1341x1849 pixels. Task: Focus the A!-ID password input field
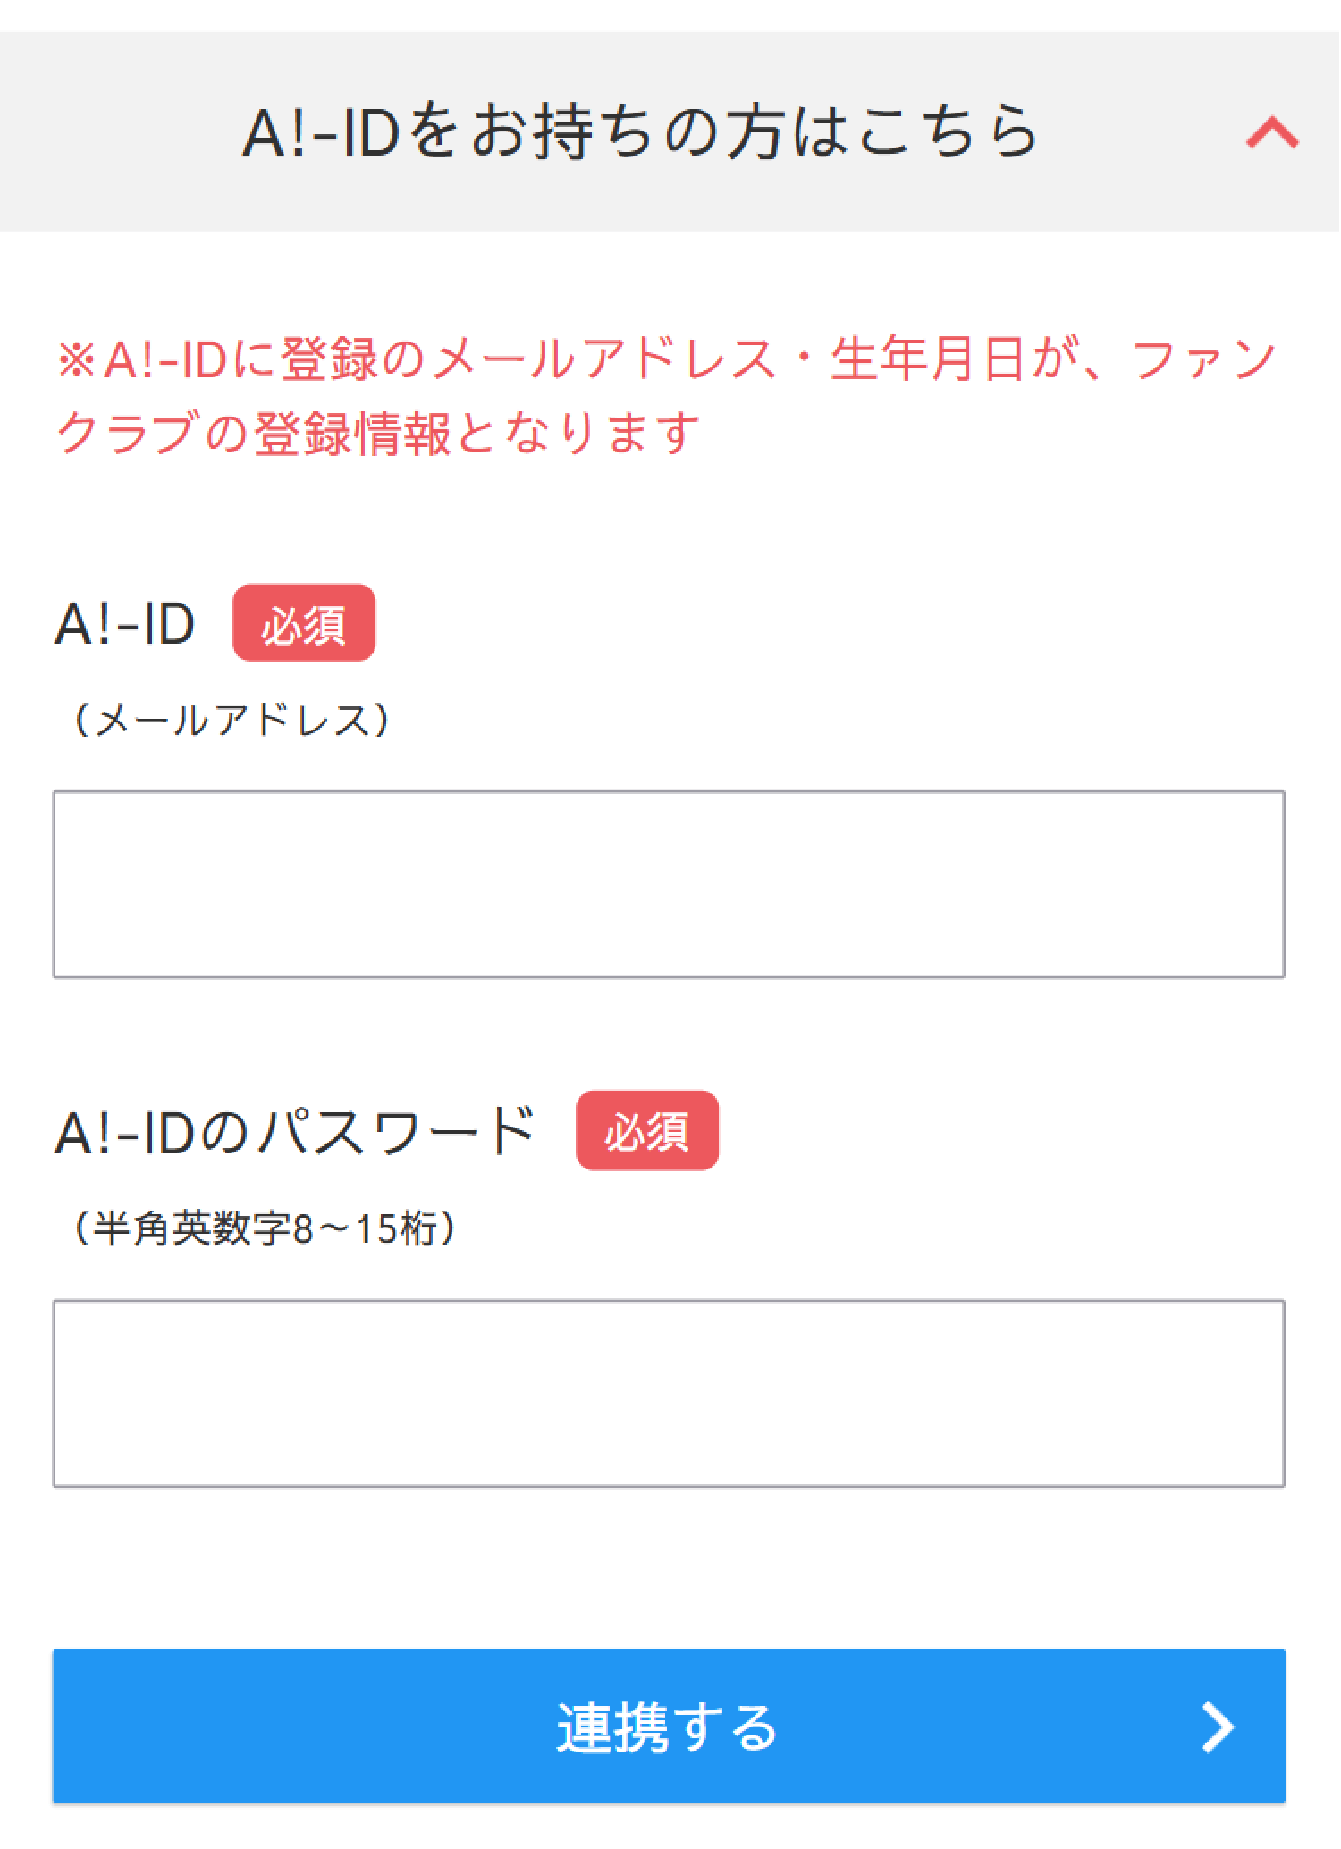pyautogui.click(x=669, y=1393)
